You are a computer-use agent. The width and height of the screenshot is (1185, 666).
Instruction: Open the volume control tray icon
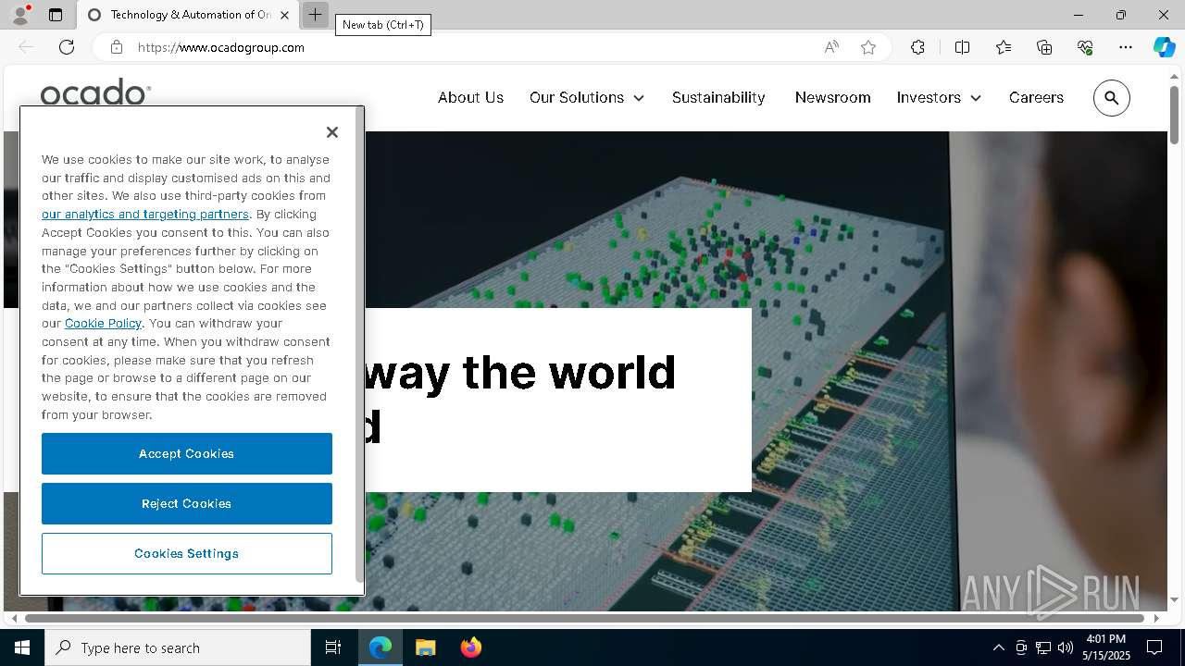[x=1066, y=647]
